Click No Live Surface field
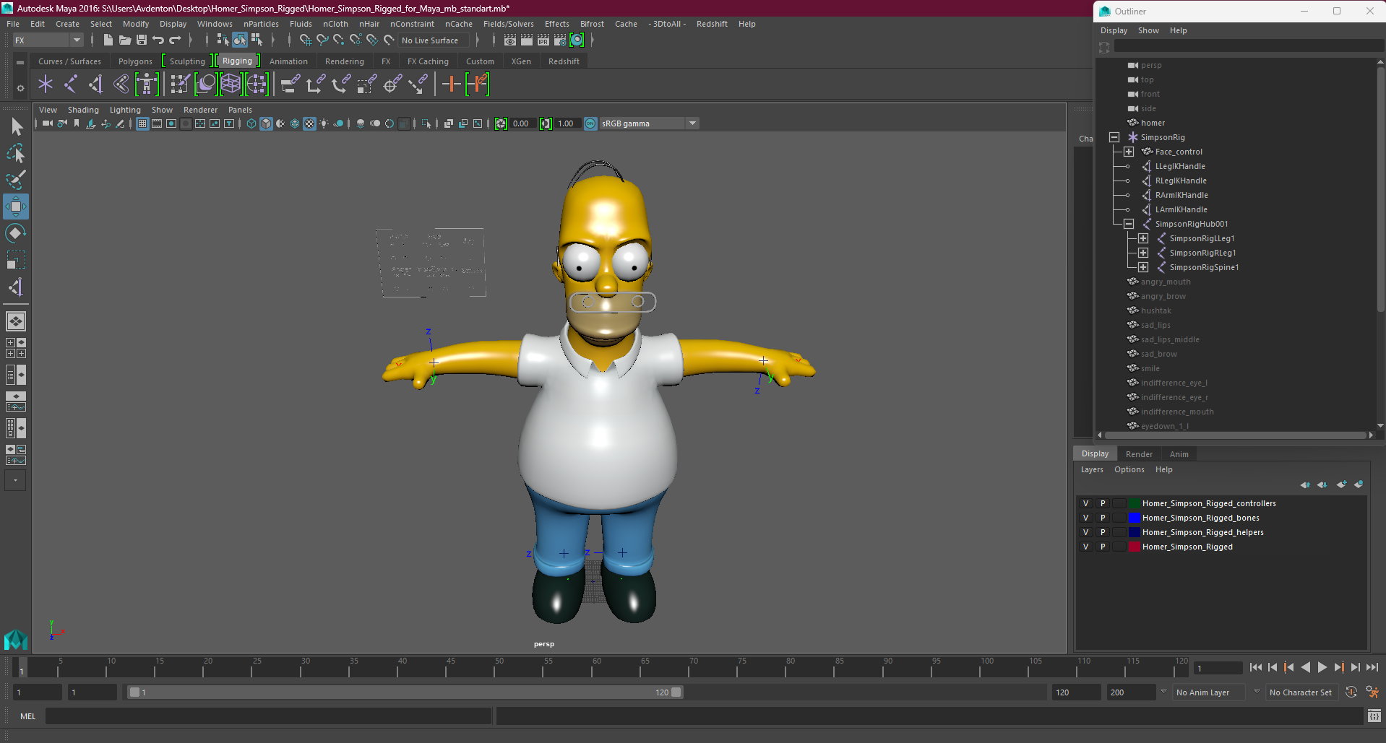Screen dimensions: 1386x743 point(434,40)
